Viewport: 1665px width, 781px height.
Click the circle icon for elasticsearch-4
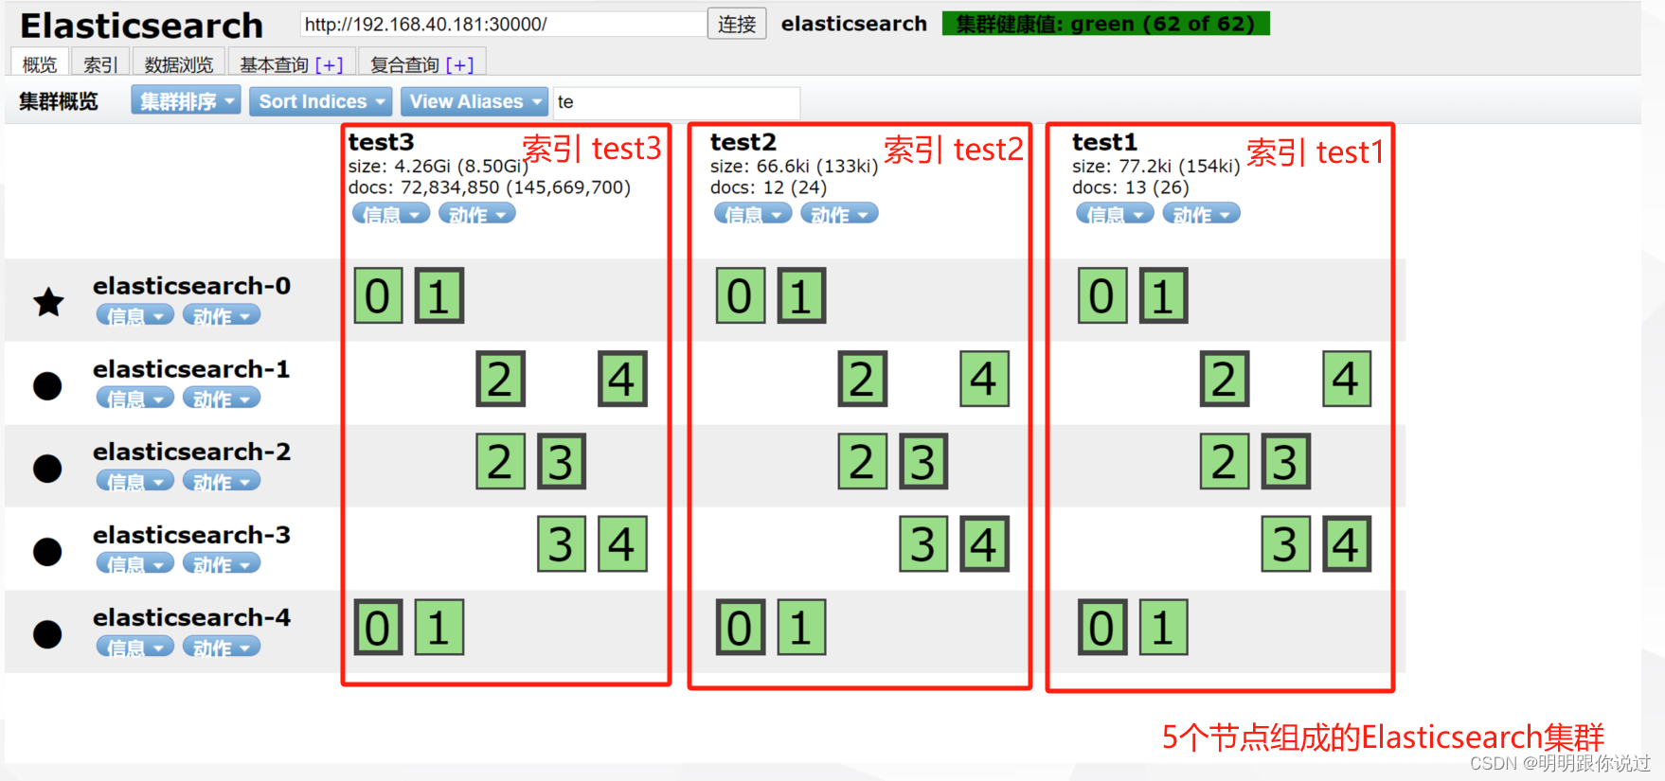coord(47,633)
